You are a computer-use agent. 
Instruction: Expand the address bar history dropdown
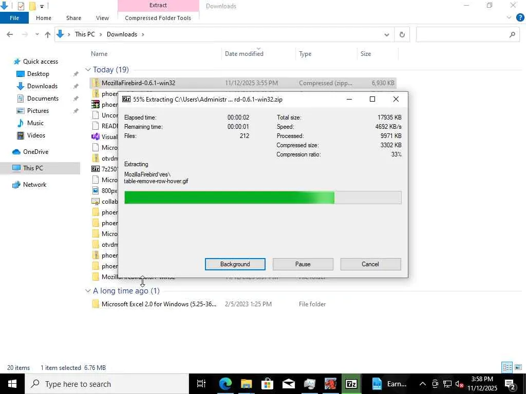[386, 34]
